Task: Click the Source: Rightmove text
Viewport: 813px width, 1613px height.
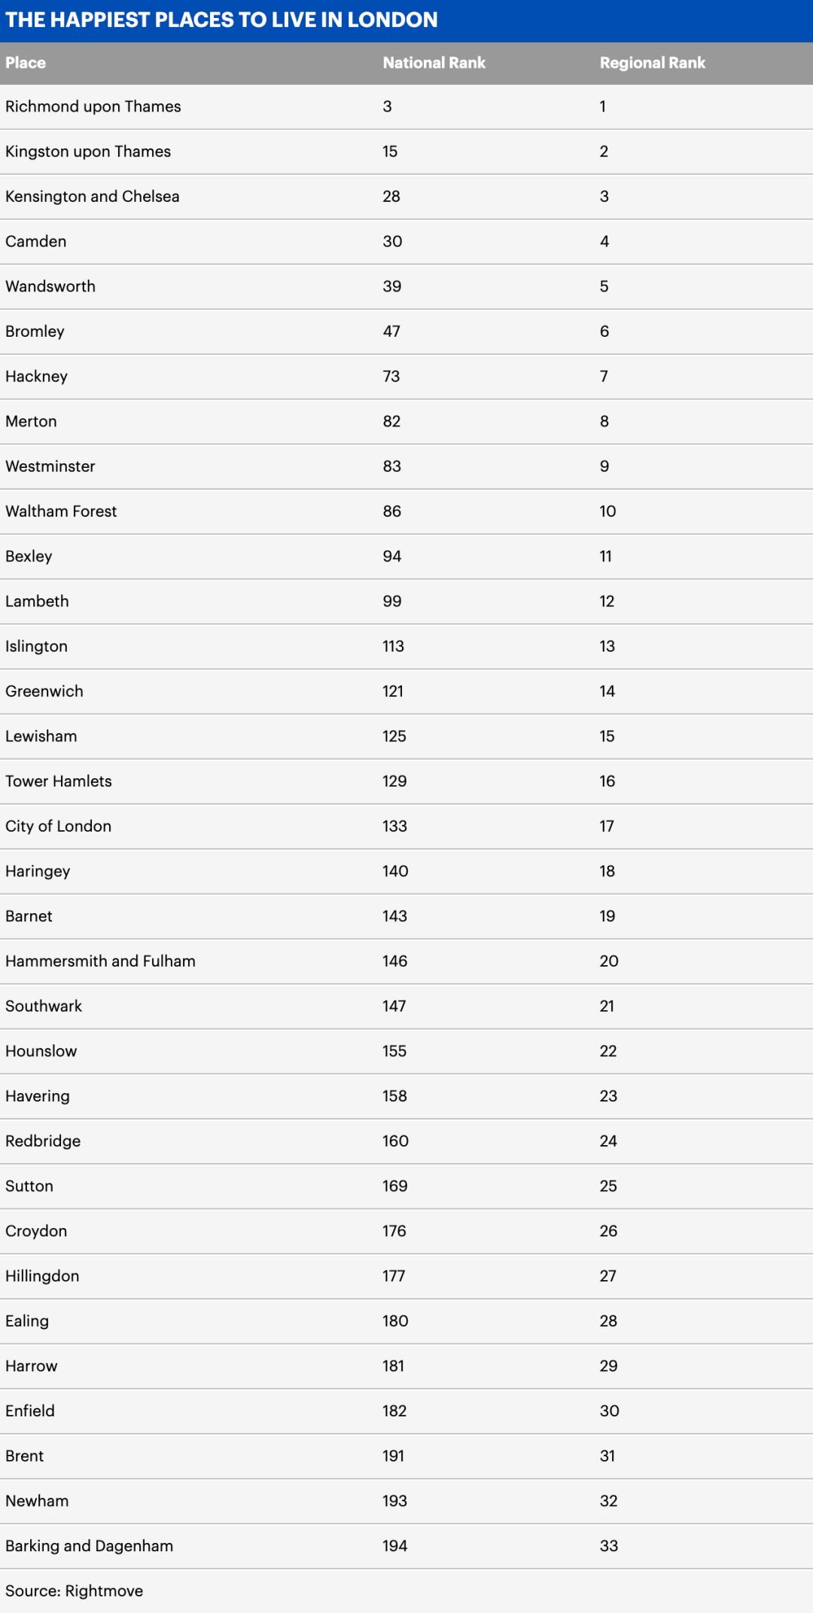Action: tap(74, 1591)
